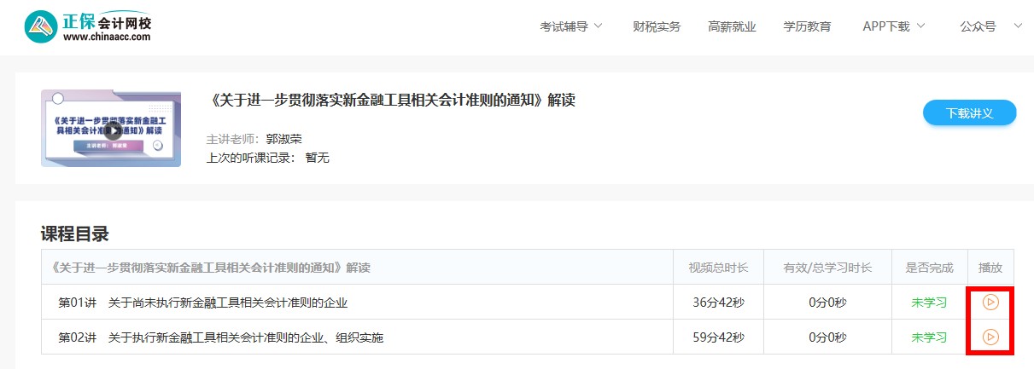Screen dimensions: 1034x369
Task: Go to the 学历教育 menu item
Action: pos(807,26)
